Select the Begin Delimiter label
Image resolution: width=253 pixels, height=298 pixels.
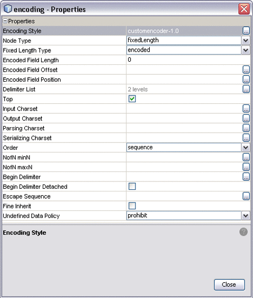pos(22,177)
